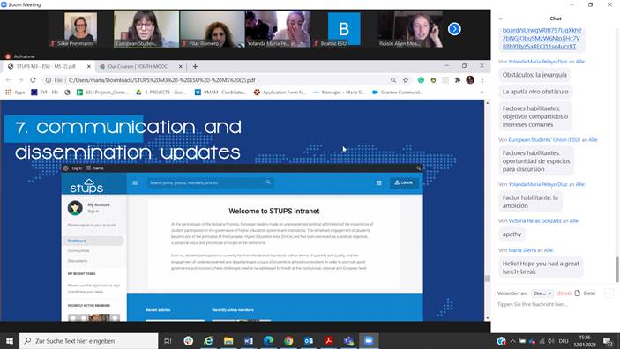Click Windows taskbar search box

pos(88,341)
